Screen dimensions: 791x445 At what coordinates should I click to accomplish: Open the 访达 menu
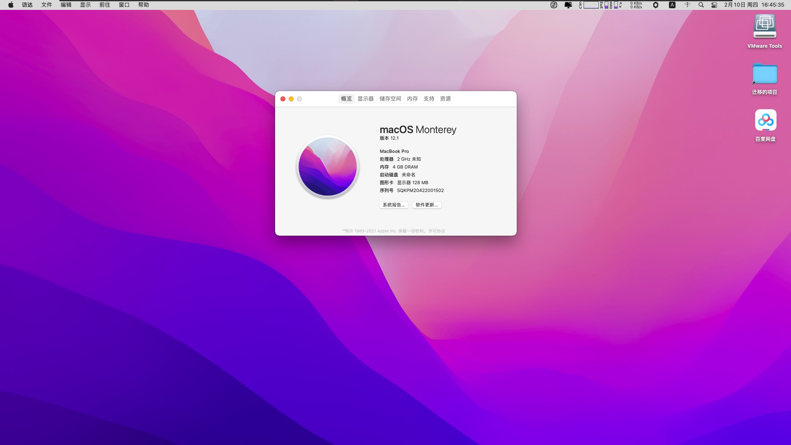click(x=27, y=5)
